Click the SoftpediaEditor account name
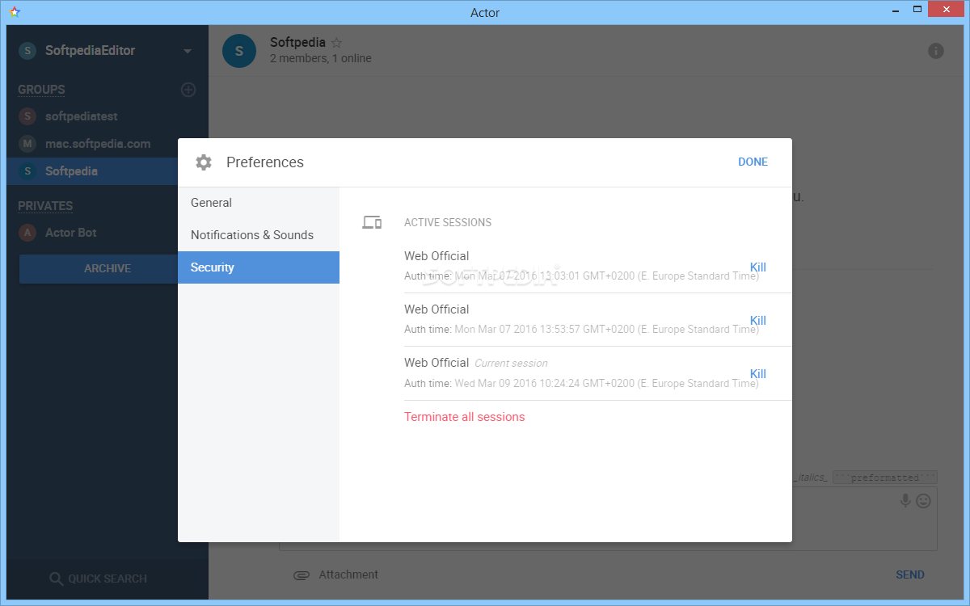970x606 pixels. 90,51
